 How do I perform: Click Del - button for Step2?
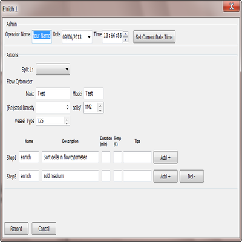[192, 176]
